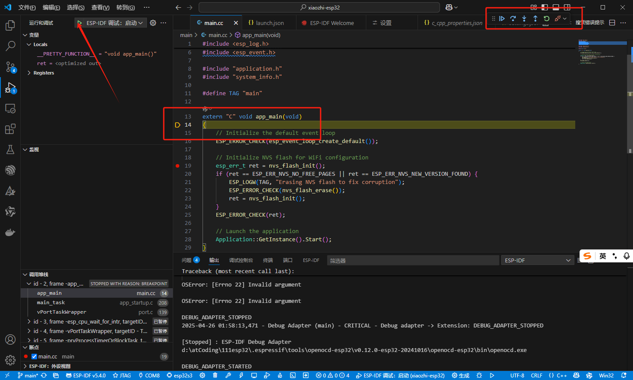The height and width of the screenshot is (380, 633).
Task: Click the 筛选器 filter input
Action: (413, 261)
